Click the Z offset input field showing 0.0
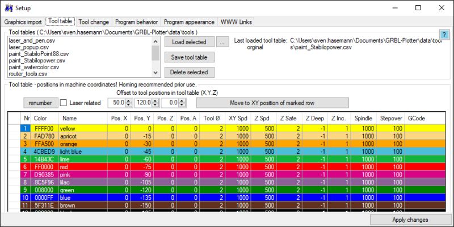This screenshot has width=454, height=227. (170, 103)
